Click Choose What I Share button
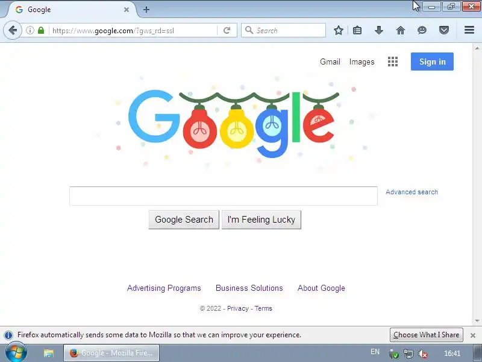Screen dimensions: 482x362 (x=427, y=335)
